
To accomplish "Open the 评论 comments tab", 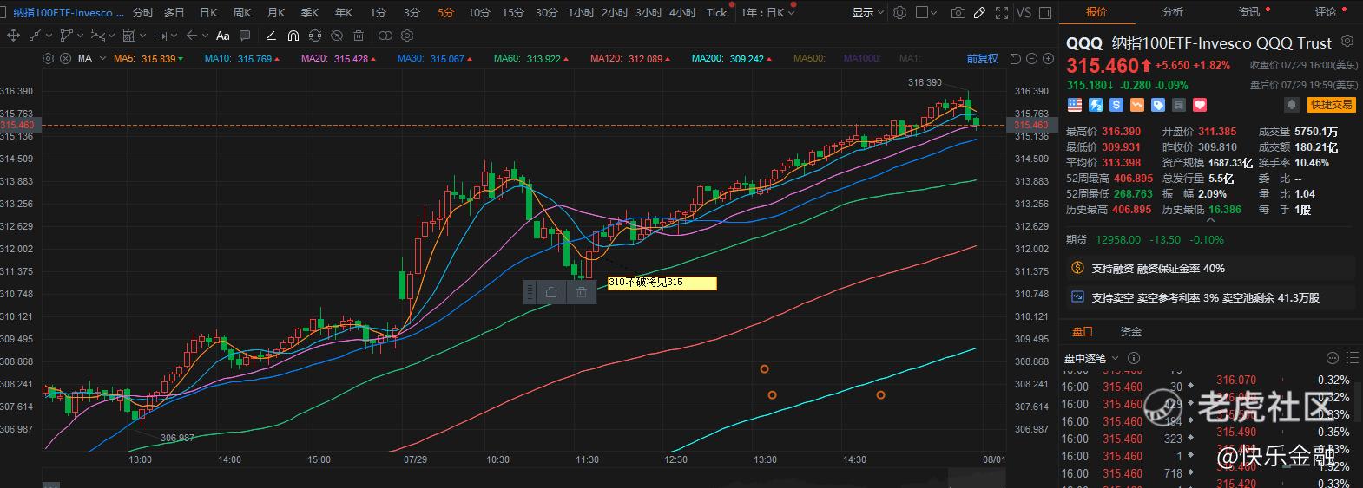I will pos(1326,12).
